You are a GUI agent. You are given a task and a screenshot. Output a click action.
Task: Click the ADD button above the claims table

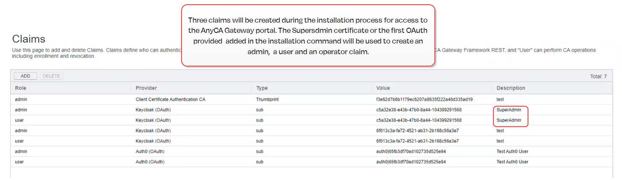point(25,76)
